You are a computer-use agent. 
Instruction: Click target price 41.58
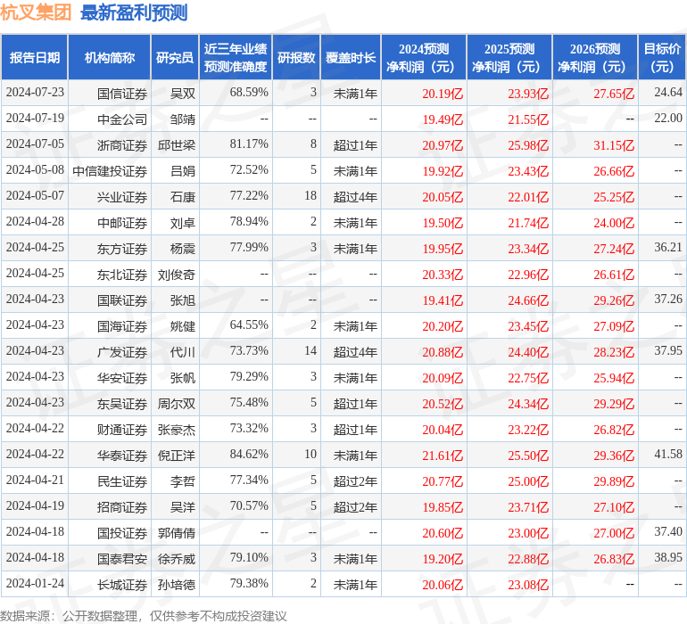coord(668,454)
